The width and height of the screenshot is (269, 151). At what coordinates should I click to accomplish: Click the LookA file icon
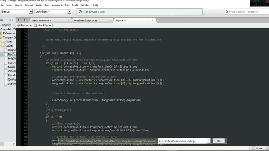(x=5, y=62)
